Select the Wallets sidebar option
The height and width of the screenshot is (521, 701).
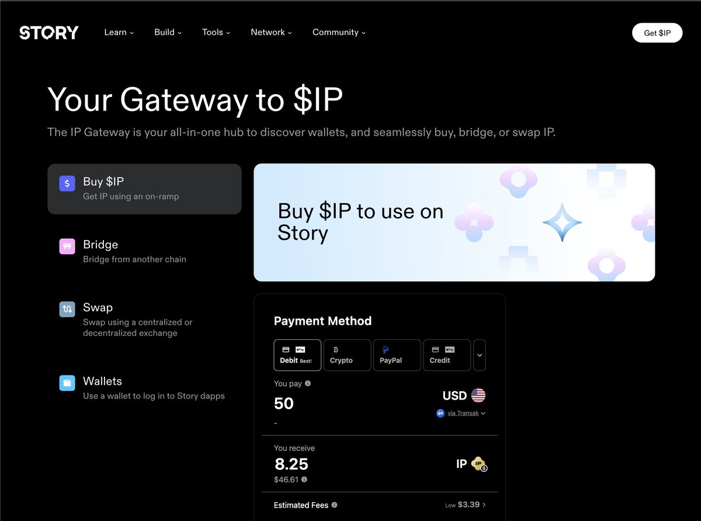[x=144, y=388]
